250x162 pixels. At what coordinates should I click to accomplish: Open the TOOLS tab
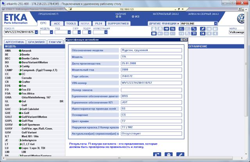71,23
